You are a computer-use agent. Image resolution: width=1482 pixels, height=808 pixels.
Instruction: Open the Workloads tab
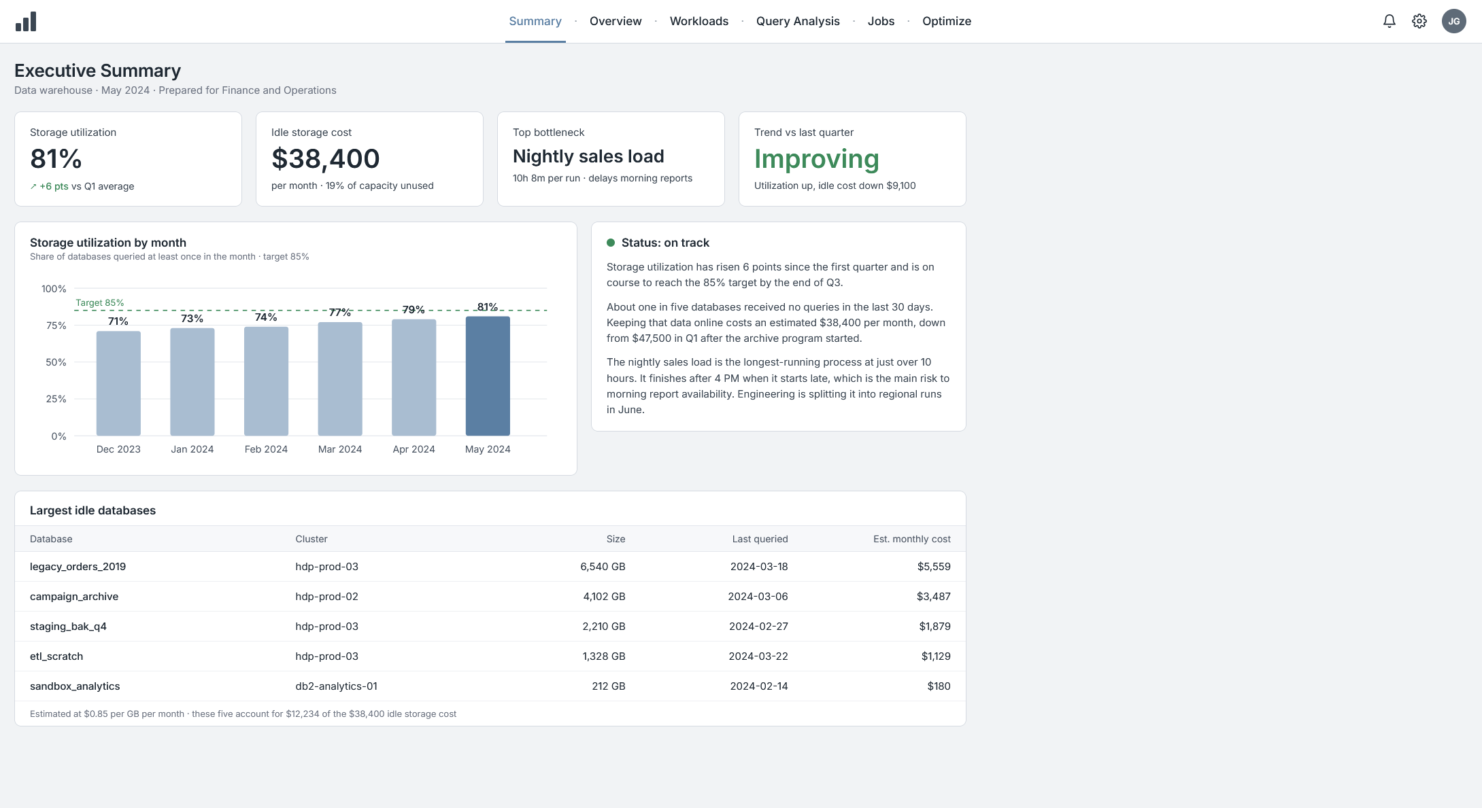click(x=699, y=21)
